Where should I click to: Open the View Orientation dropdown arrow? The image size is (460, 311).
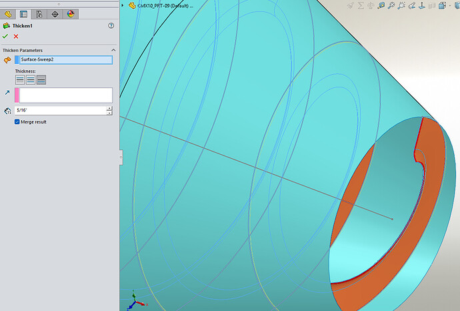click(449, 5)
